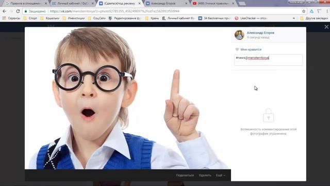Open the LikeChecker bookmark

(251, 19)
